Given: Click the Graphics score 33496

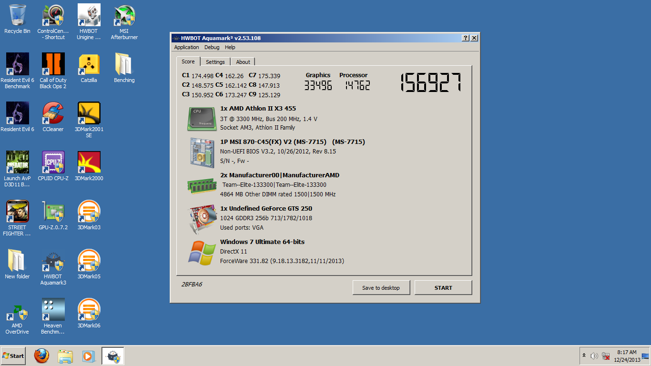Looking at the screenshot, I should pos(318,85).
